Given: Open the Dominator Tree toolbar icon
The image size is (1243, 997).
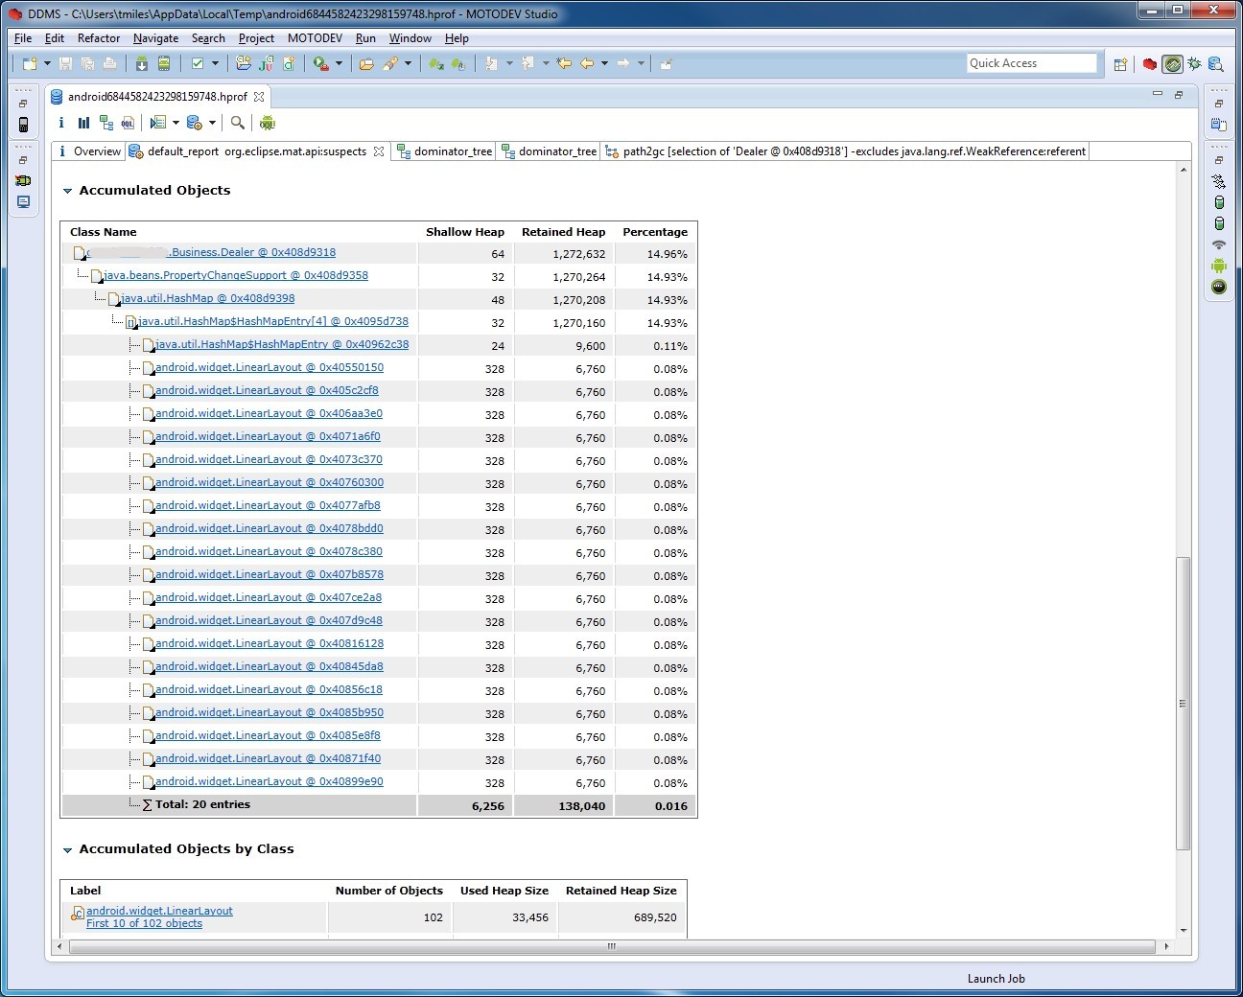Looking at the screenshot, I should 106,123.
